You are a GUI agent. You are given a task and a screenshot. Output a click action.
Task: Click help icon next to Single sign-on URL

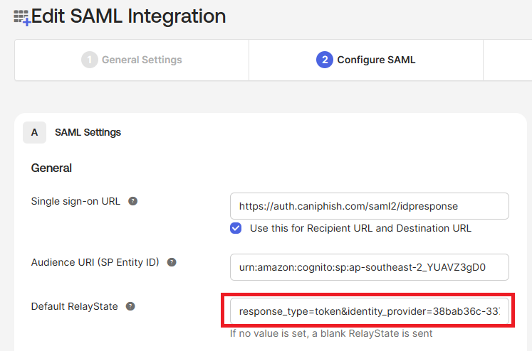point(132,201)
